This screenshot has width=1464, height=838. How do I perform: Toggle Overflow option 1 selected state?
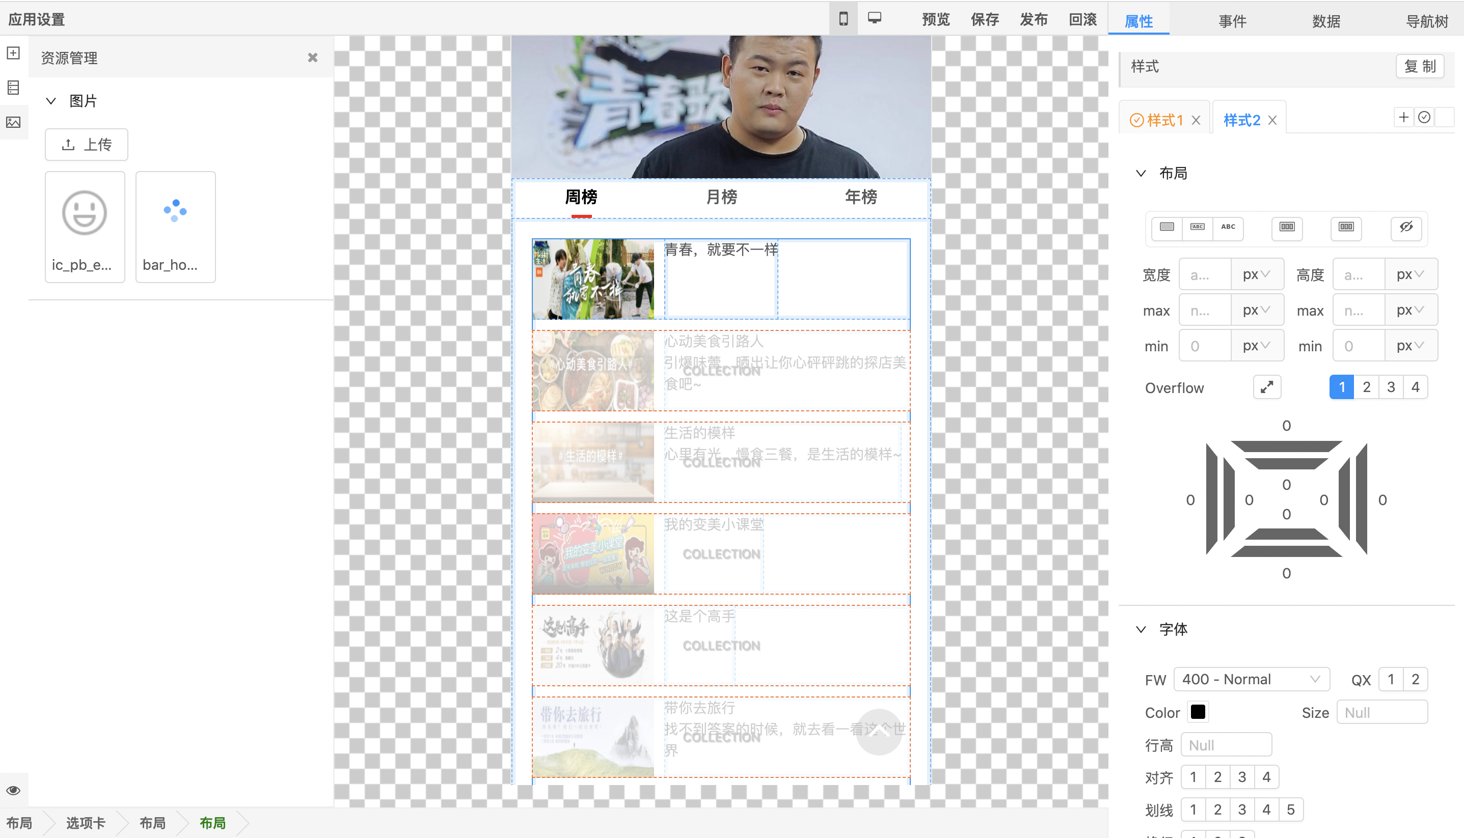1341,387
